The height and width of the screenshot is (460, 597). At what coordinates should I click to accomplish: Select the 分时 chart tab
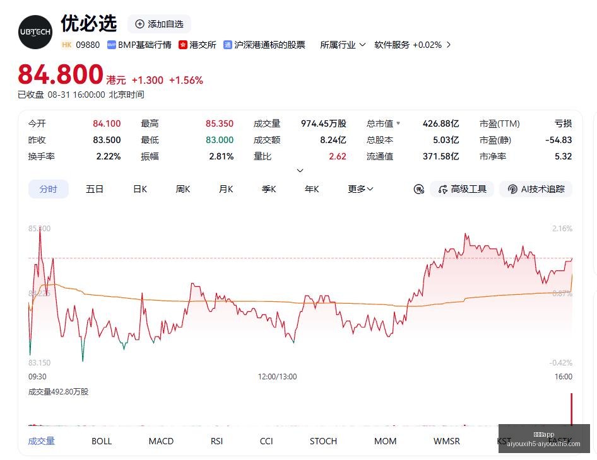(49, 189)
